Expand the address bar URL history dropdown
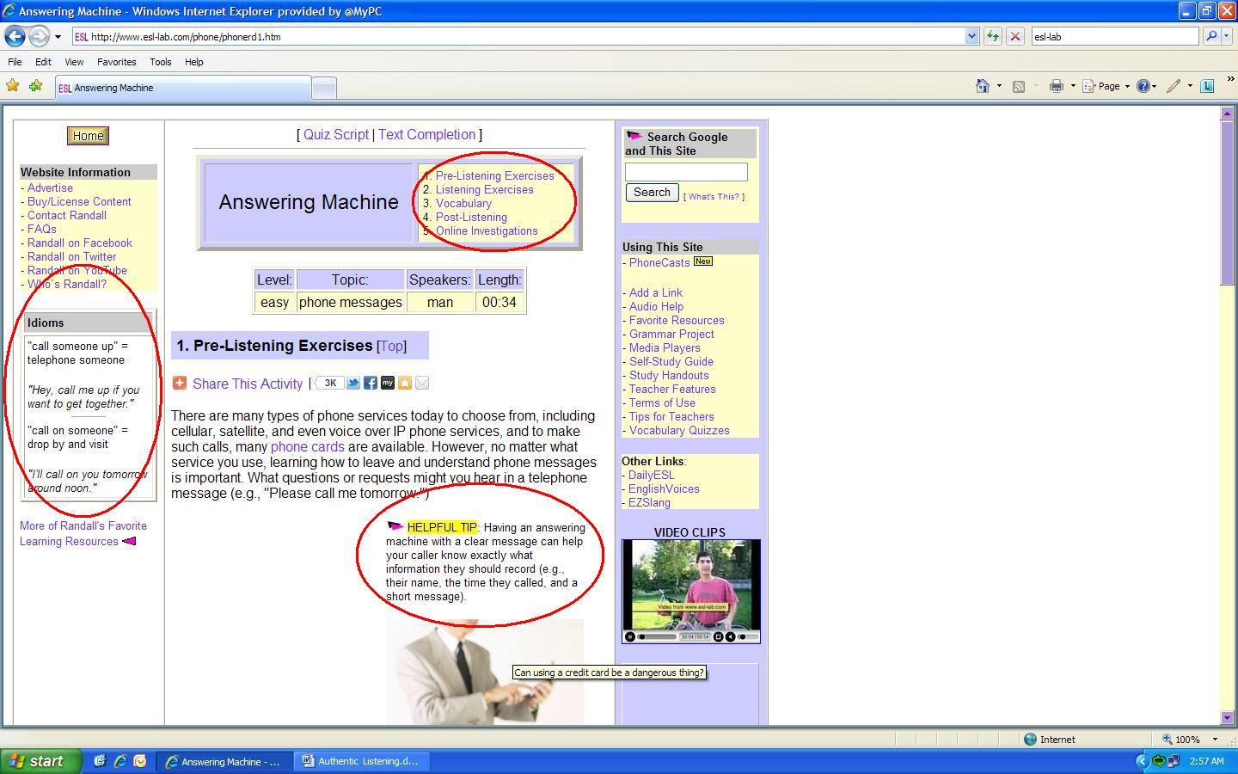 click(x=971, y=36)
